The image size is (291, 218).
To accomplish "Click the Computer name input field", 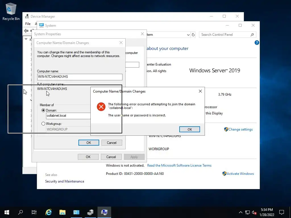I will (x=80, y=77).
